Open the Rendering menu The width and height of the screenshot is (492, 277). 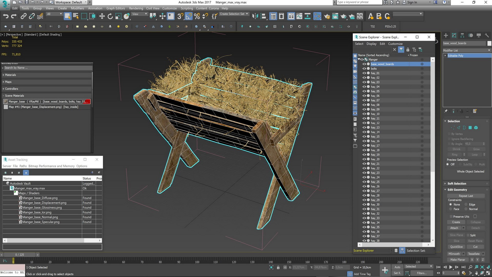[136, 8]
